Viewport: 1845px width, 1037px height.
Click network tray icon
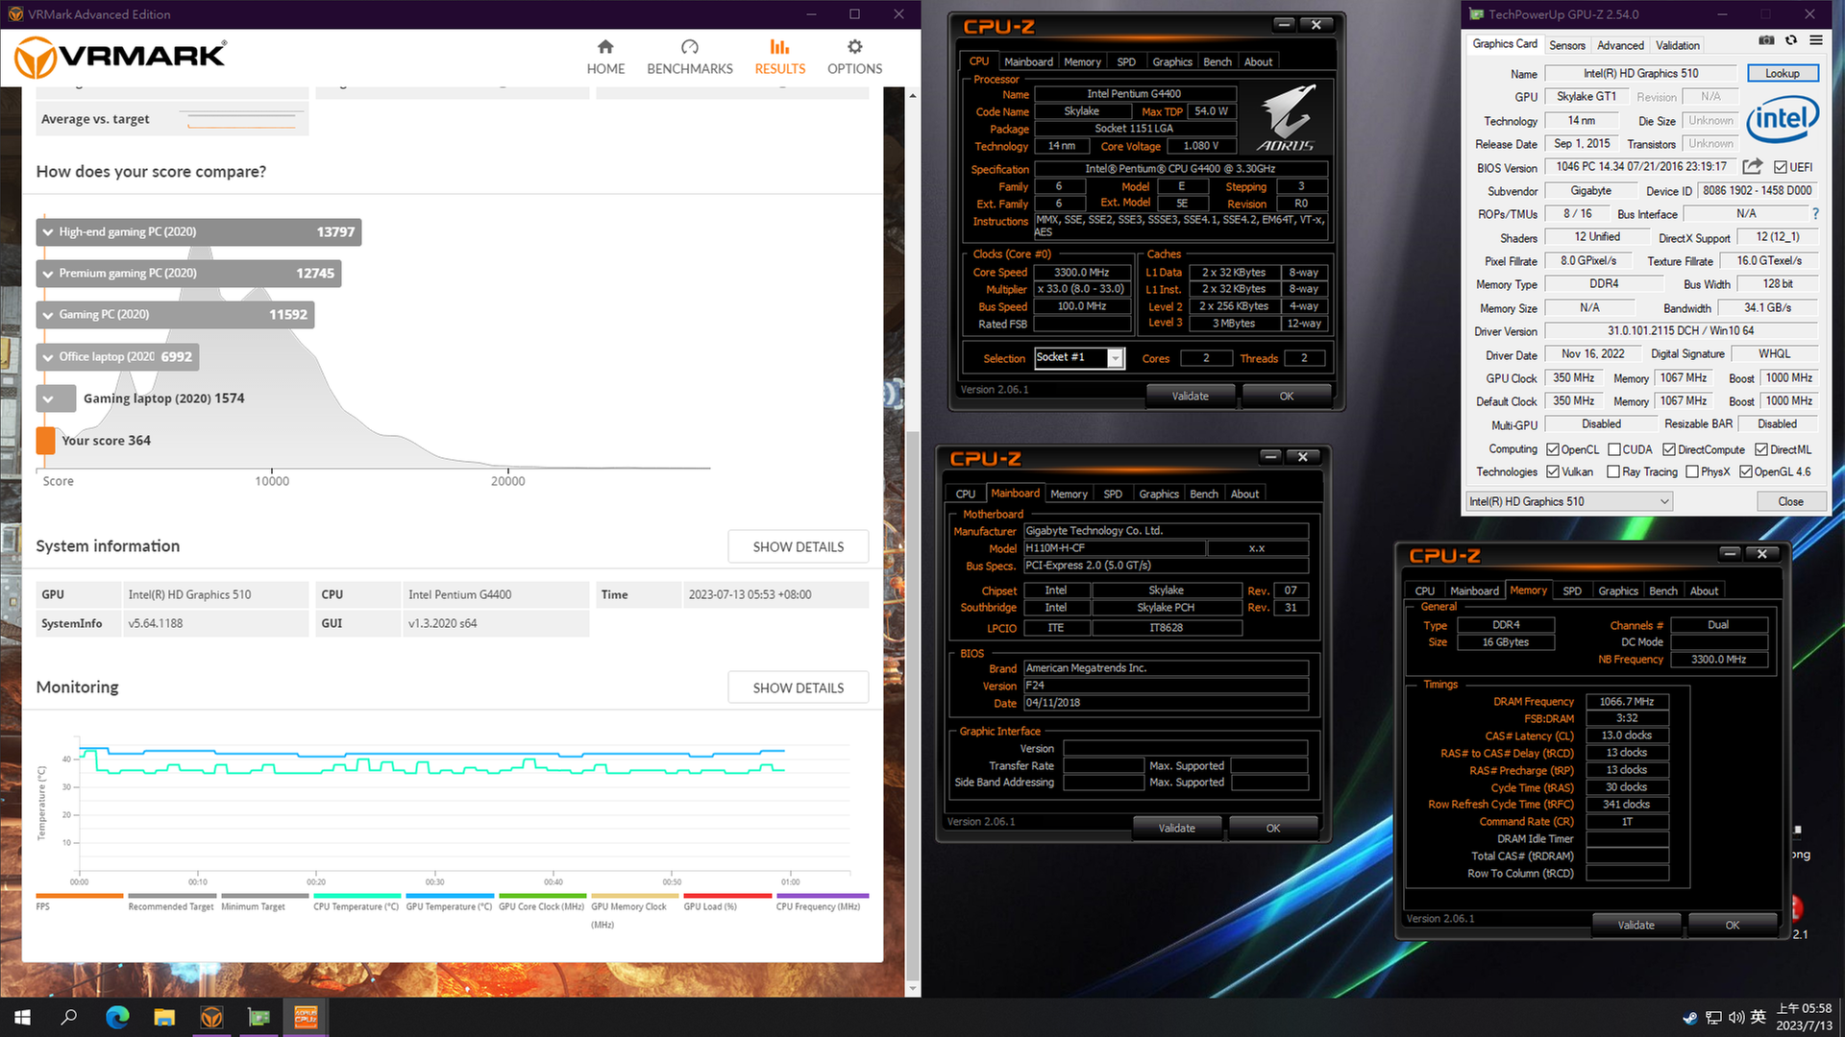pos(1713,1018)
